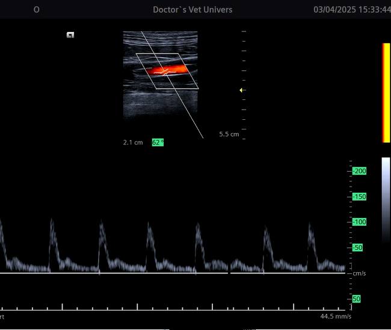Viewport: 391px width, 330px height.
Task: Click the cm/s velocity unit label
Action: (360, 273)
